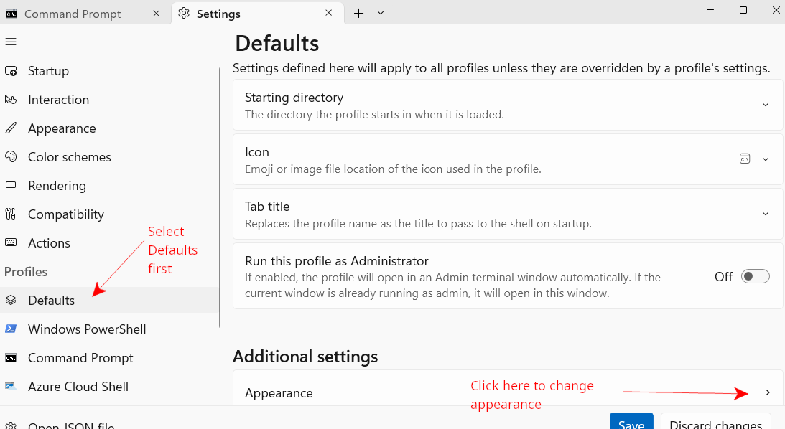Open Actions settings via its keyboard icon
Image resolution: width=785 pixels, height=429 pixels.
point(11,242)
